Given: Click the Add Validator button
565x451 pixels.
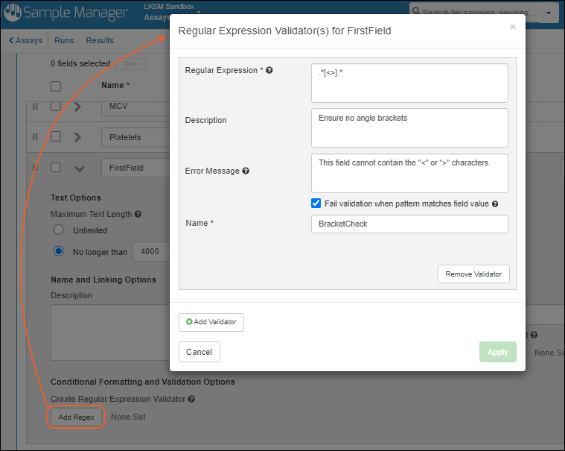Looking at the screenshot, I should coord(211,322).
